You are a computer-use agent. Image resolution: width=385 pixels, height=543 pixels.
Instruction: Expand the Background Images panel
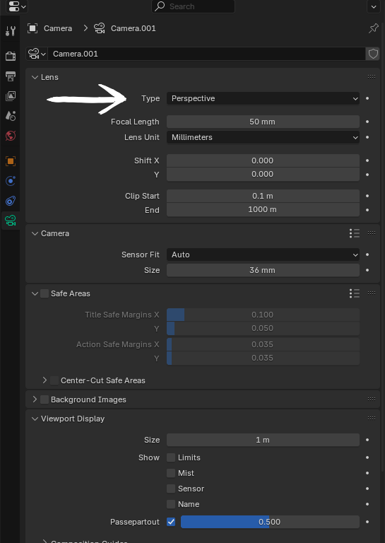pyautogui.click(x=35, y=399)
